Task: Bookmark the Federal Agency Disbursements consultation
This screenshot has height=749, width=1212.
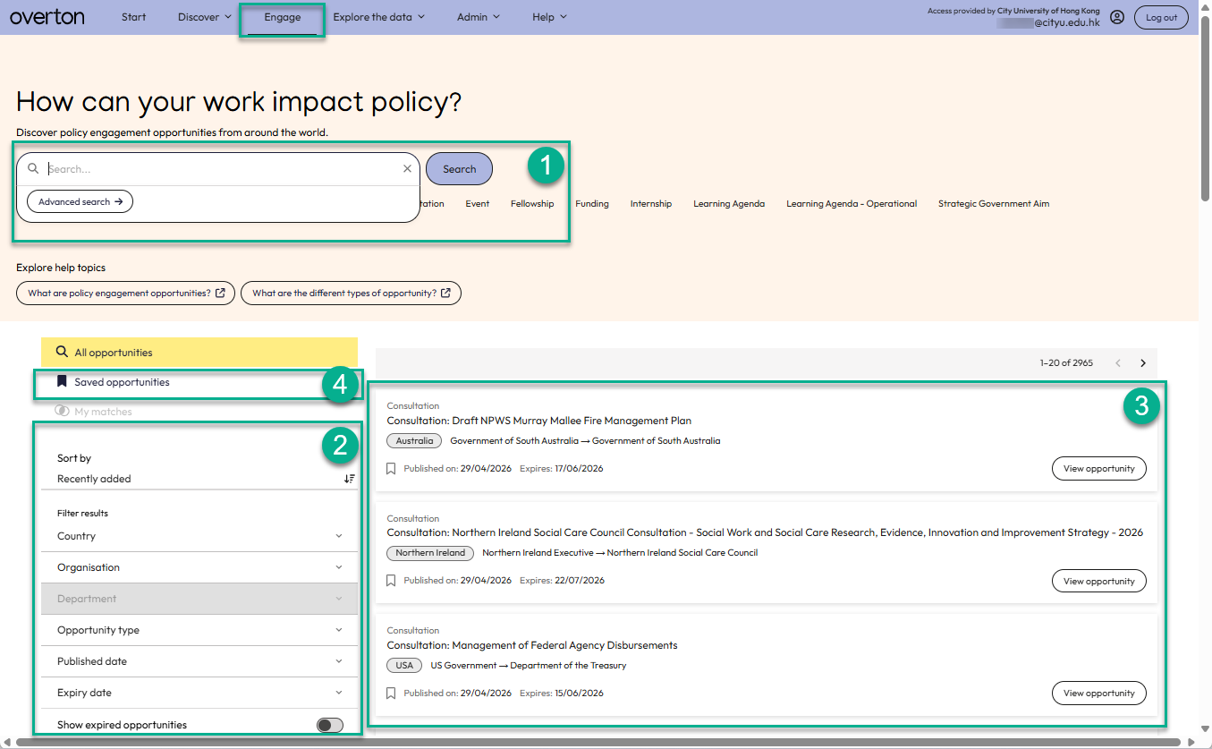Action: pyautogui.click(x=391, y=693)
